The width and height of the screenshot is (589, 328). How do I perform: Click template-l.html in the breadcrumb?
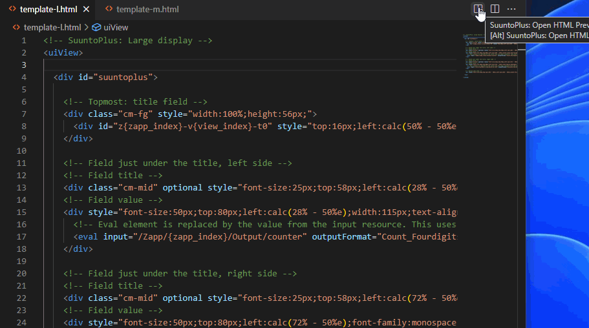tap(52, 27)
